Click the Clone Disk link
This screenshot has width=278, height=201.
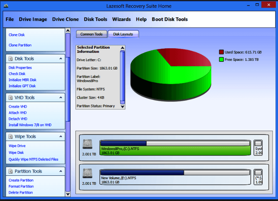click(x=17, y=35)
